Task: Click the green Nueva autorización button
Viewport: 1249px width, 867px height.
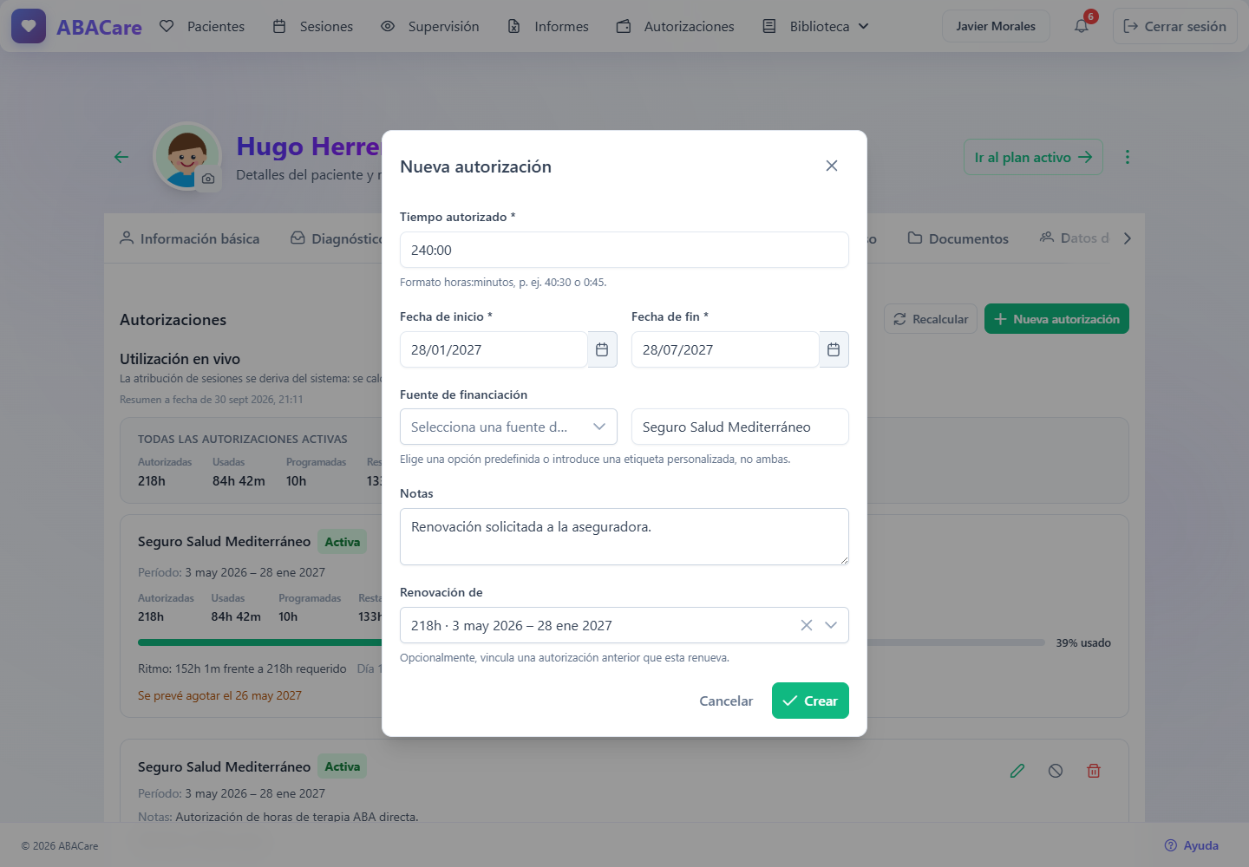Action: click(1056, 319)
